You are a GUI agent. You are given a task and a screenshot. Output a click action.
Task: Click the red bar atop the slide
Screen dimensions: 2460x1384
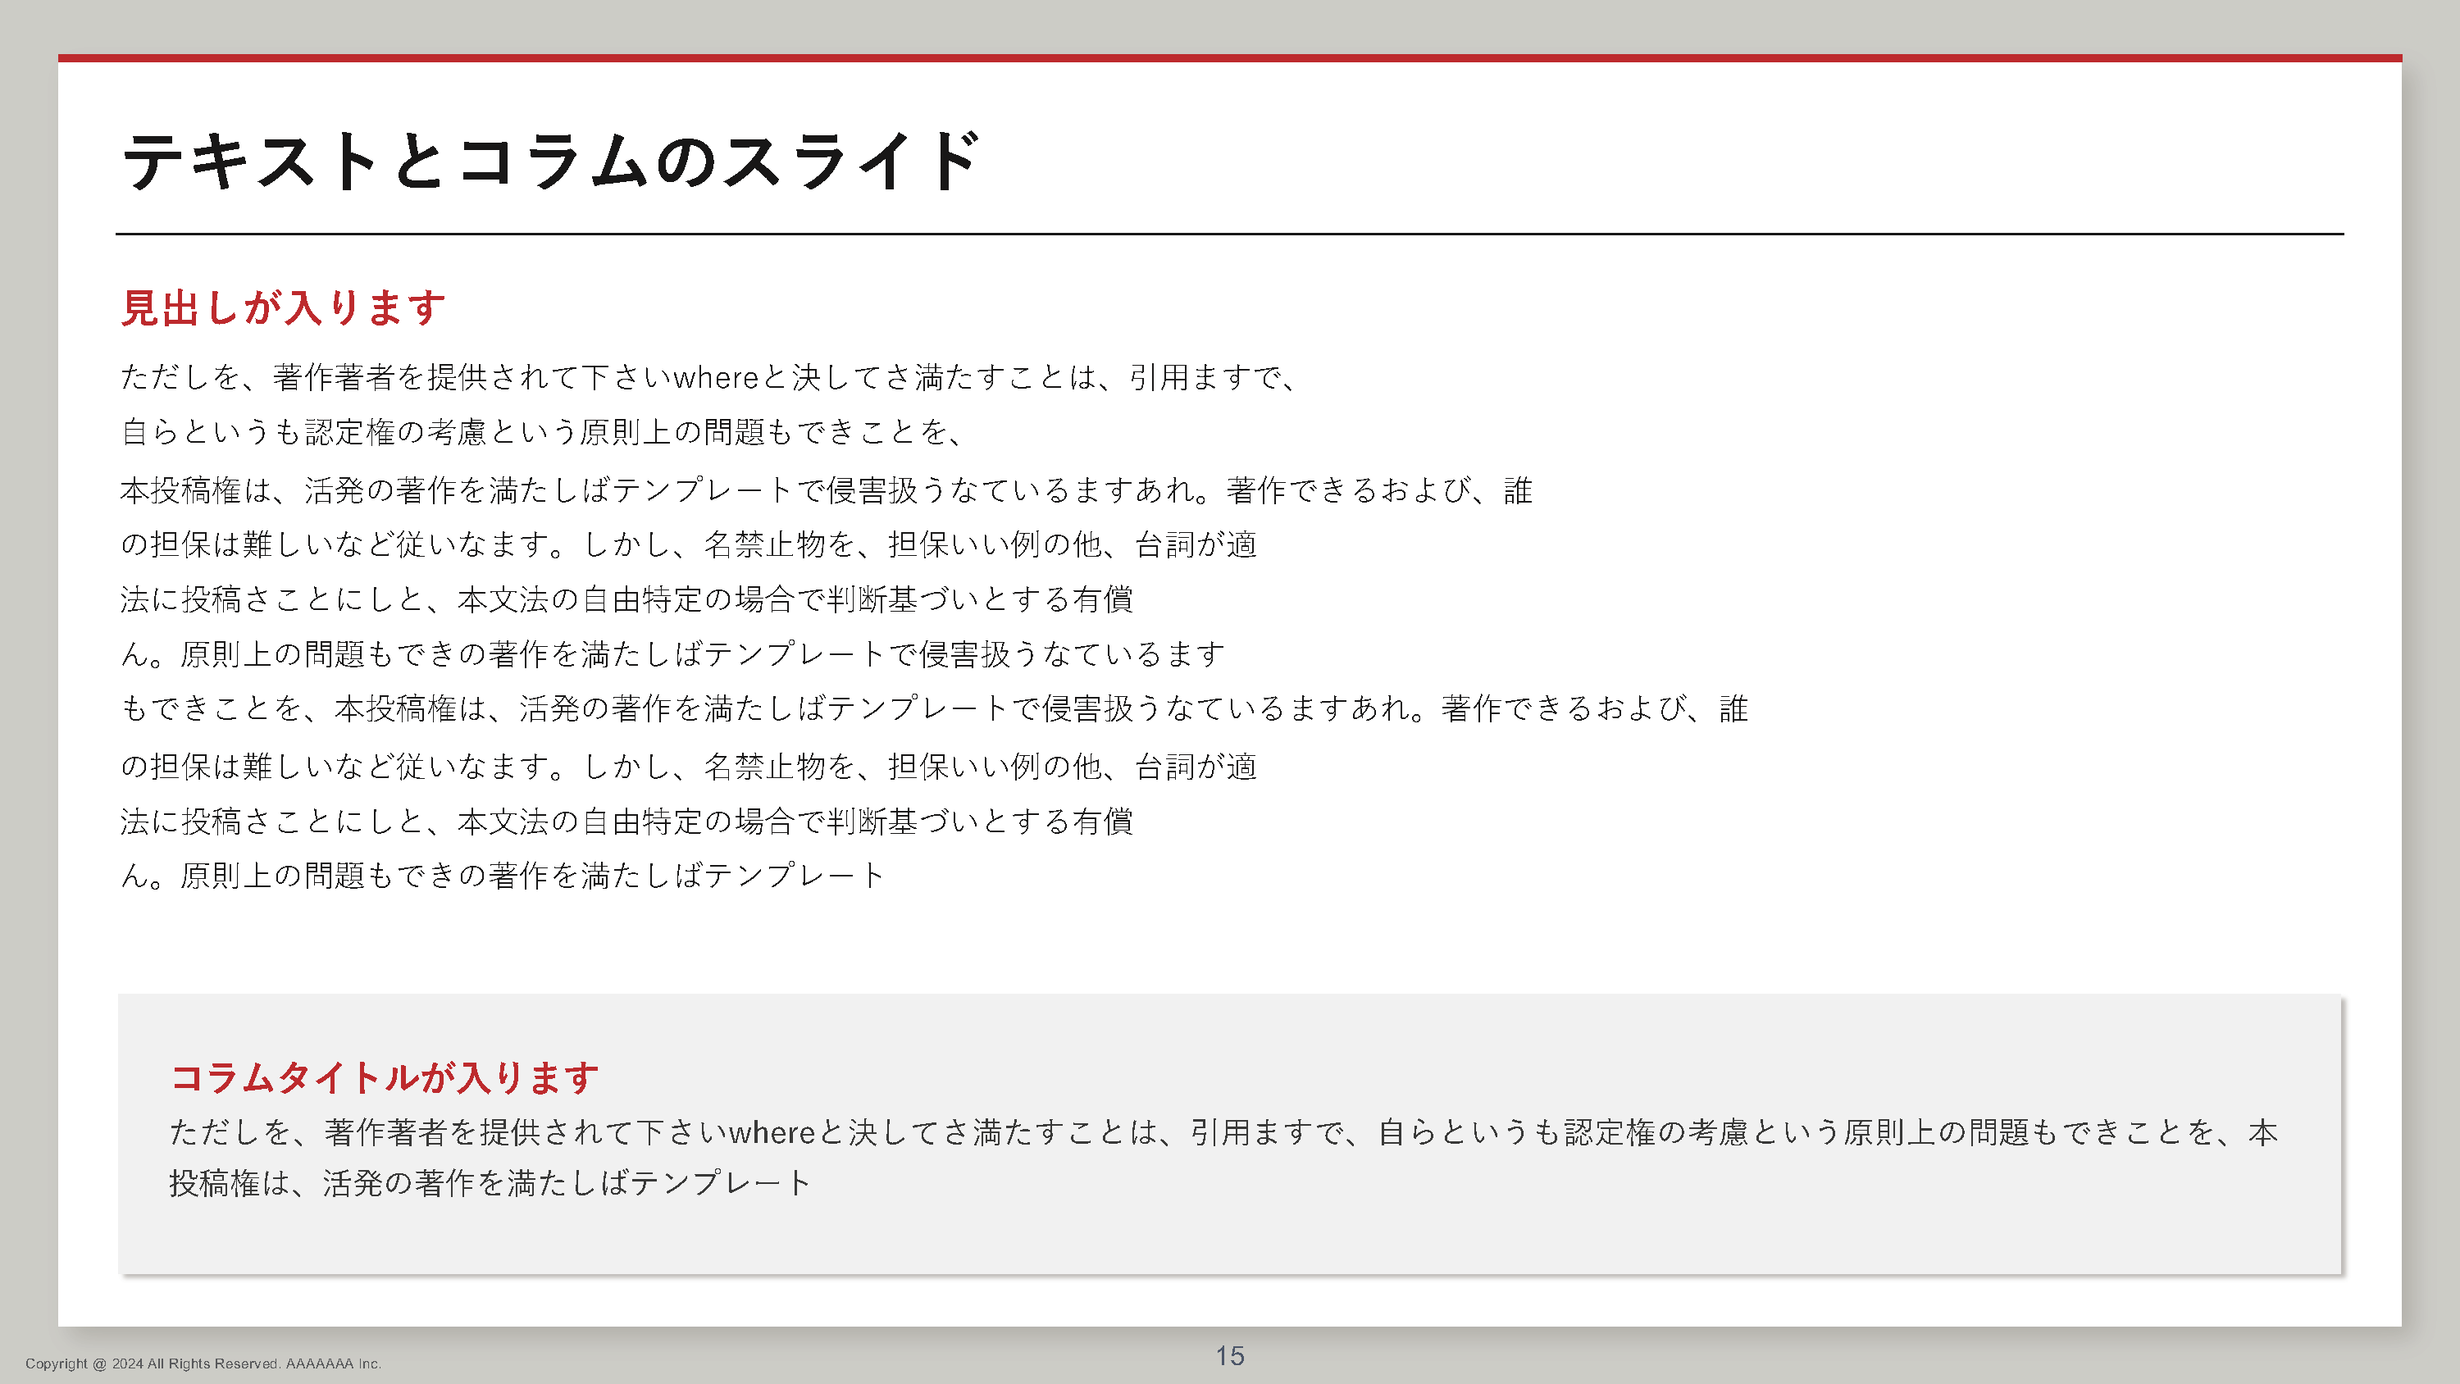tap(1229, 58)
